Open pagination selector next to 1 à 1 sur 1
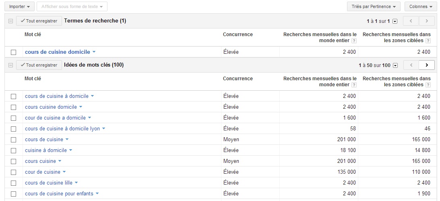Image resolution: width=440 pixels, height=201 pixels. click(x=395, y=21)
